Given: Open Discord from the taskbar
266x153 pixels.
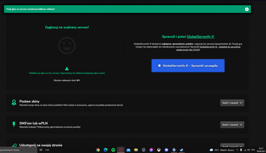Looking at the screenshot, I should click(167, 150).
